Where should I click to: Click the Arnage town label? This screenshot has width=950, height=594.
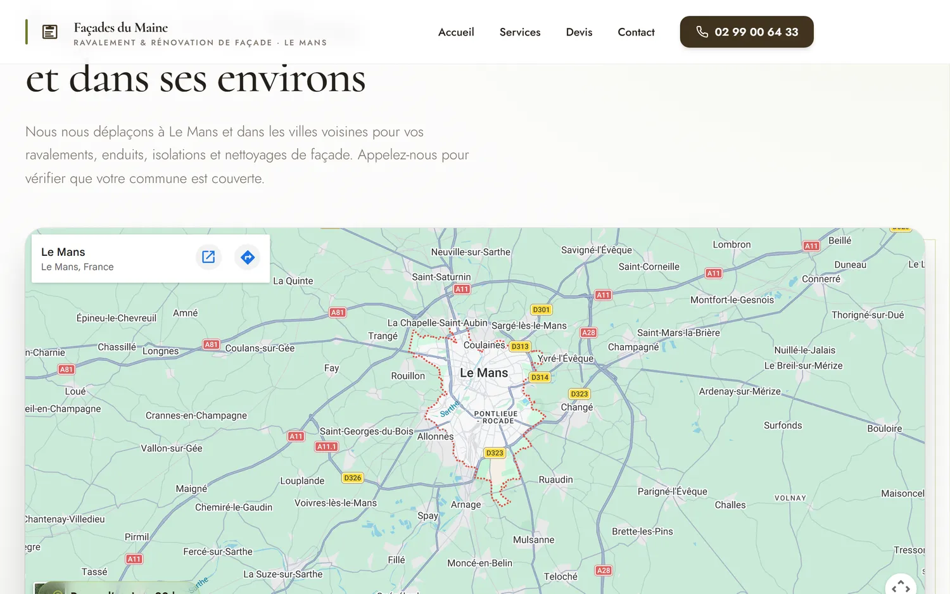pos(465,505)
